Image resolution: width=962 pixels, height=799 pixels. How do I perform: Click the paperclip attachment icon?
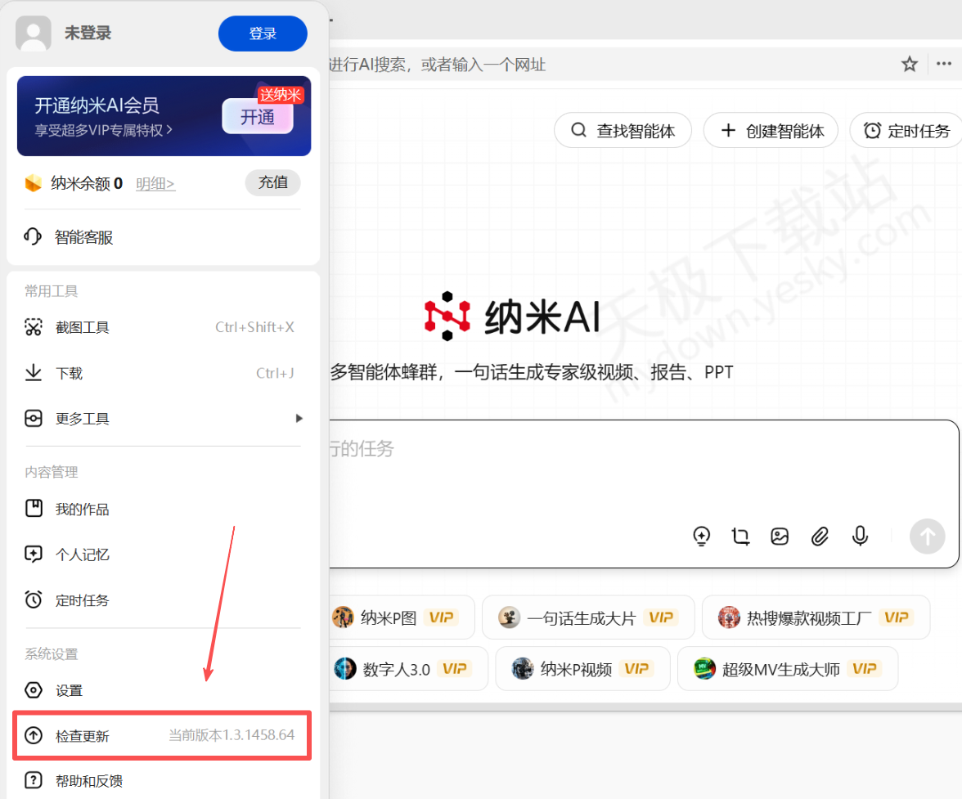pos(820,536)
